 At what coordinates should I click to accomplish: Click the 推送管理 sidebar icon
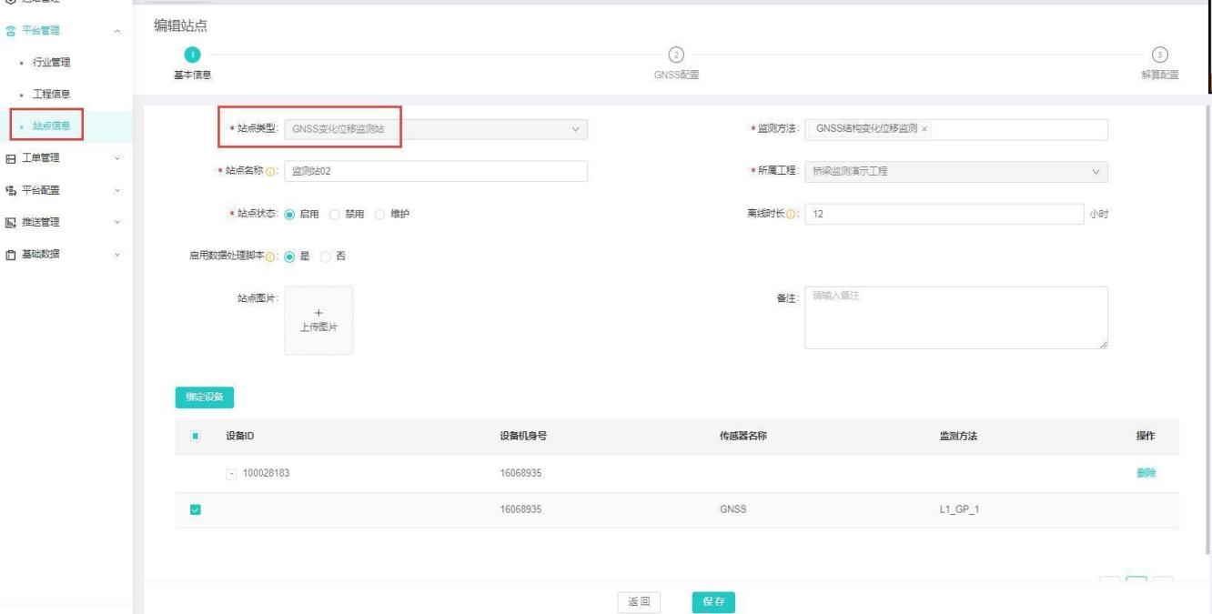(x=9, y=222)
